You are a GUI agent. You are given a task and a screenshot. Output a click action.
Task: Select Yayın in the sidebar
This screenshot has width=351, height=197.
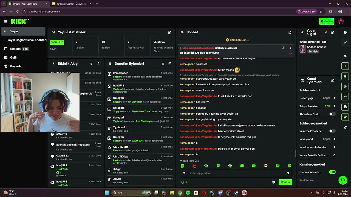point(23,31)
